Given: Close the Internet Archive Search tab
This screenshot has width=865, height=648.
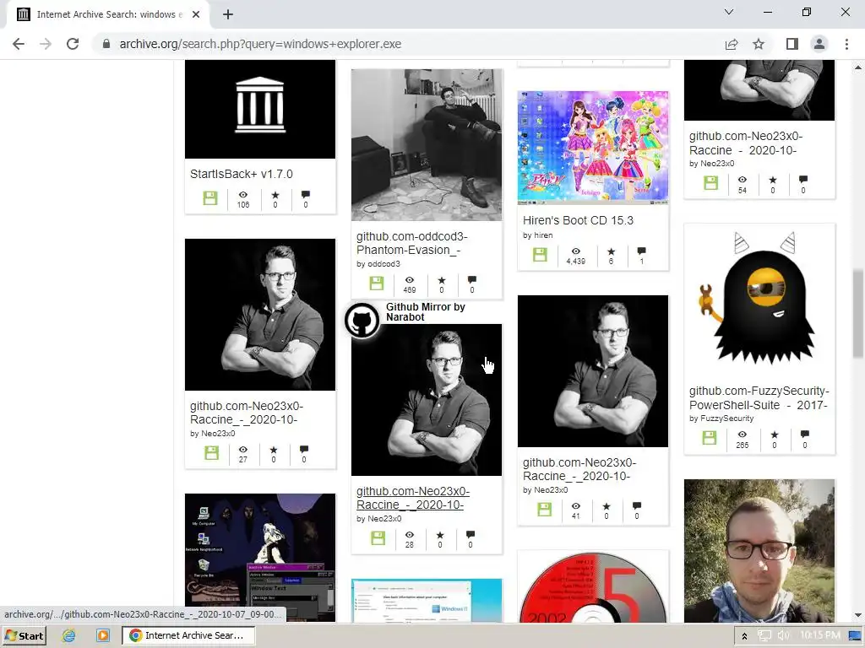Looking at the screenshot, I should tap(196, 14).
